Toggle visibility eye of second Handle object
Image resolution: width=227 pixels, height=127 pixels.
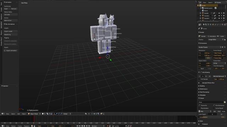point(219,16)
